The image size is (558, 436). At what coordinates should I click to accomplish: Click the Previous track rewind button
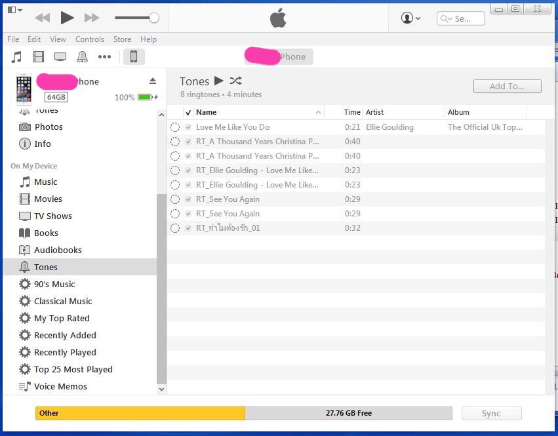tap(43, 18)
